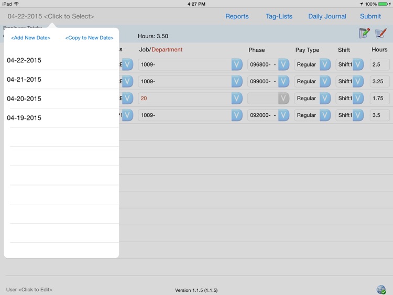Go to Daily Journal
This screenshot has height=295, width=393.
[x=327, y=16]
